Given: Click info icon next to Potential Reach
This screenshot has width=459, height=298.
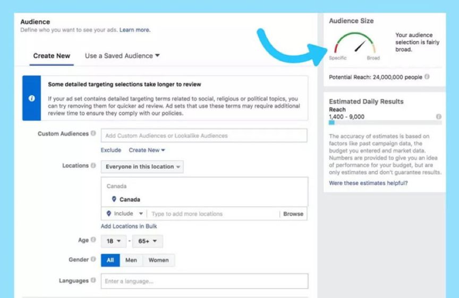Looking at the screenshot, I should click(427, 77).
